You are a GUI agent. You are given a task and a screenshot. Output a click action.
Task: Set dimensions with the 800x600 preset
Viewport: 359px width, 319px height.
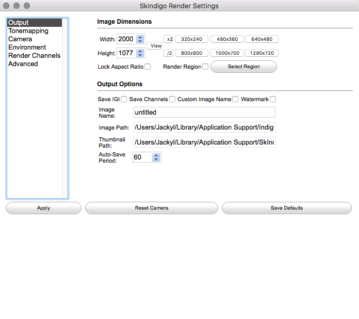click(192, 53)
